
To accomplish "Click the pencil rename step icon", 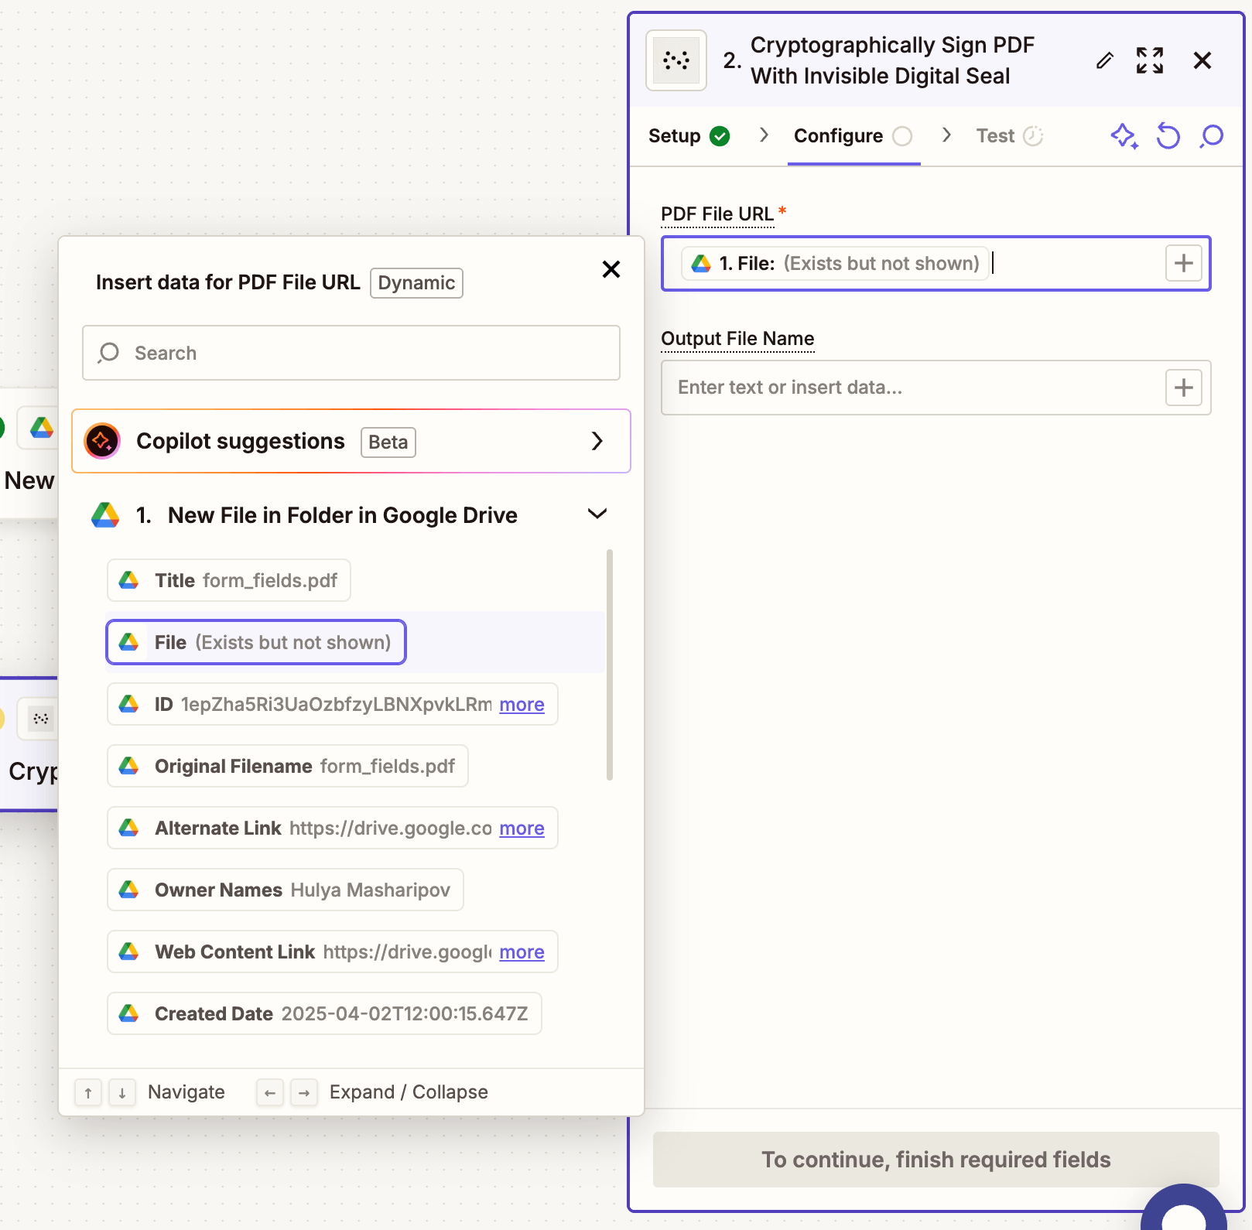I will (1105, 60).
